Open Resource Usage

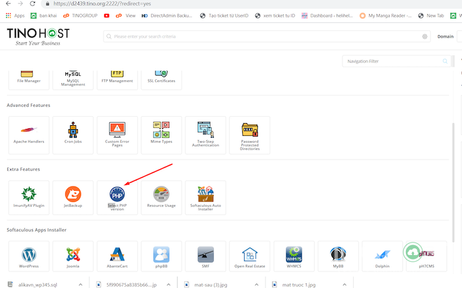pos(162,198)
